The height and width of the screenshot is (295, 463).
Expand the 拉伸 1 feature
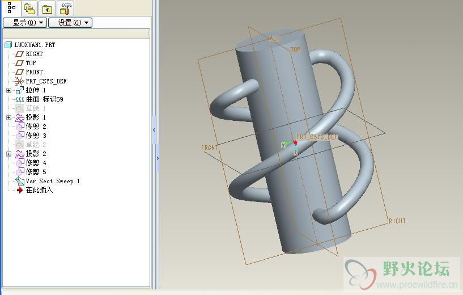point(9,90)
